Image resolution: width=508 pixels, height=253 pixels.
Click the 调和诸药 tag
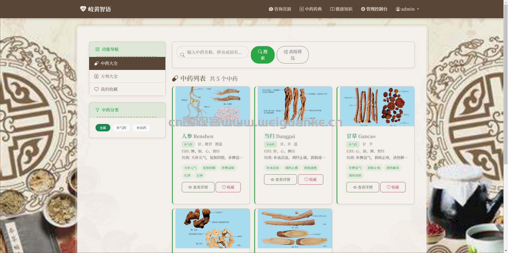coord(355,175)
